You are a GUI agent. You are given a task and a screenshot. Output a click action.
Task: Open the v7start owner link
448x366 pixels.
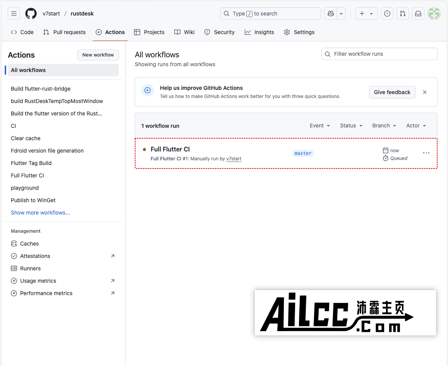click(x=51, y=14)
